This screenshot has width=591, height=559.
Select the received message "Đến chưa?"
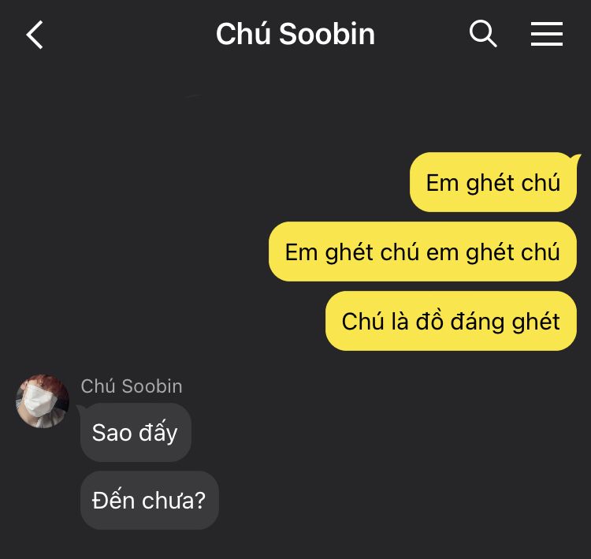[x=149, y=500]
